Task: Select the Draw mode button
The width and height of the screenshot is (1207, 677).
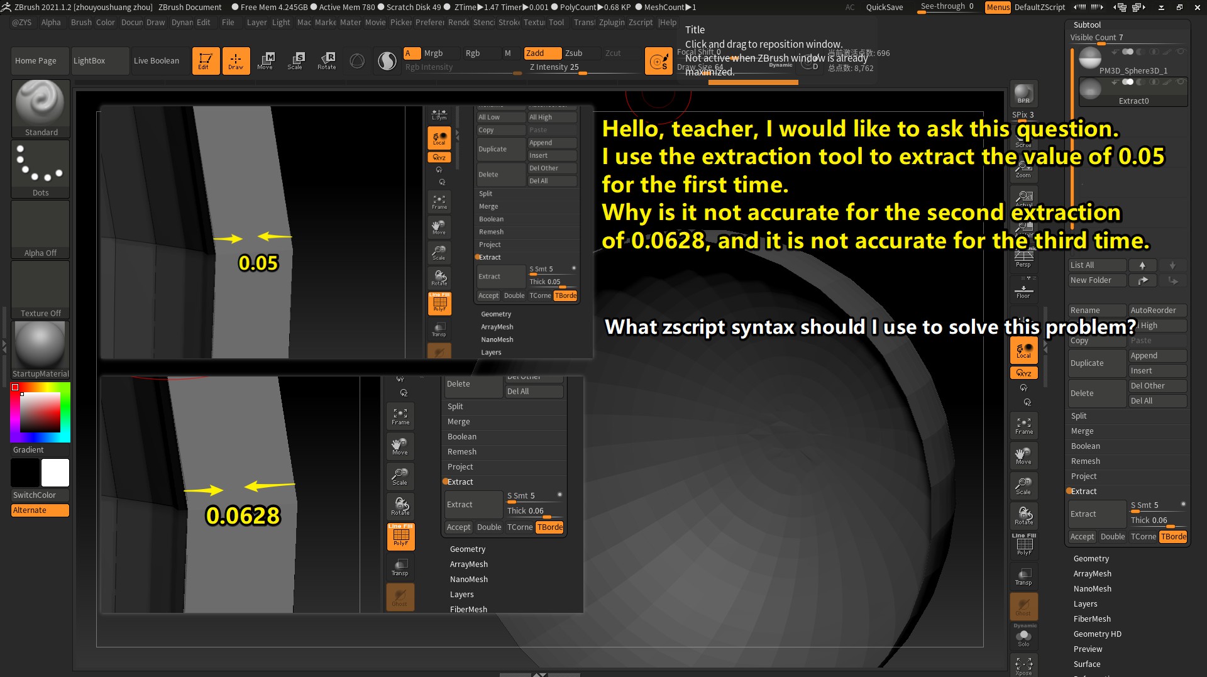Action: pos(236,60)
